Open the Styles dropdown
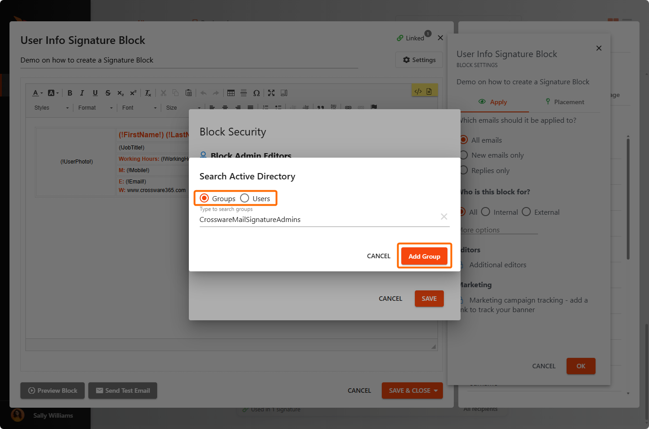Image resolution: width=649 pixels, height=429 pixels. [x=51, y=108]
